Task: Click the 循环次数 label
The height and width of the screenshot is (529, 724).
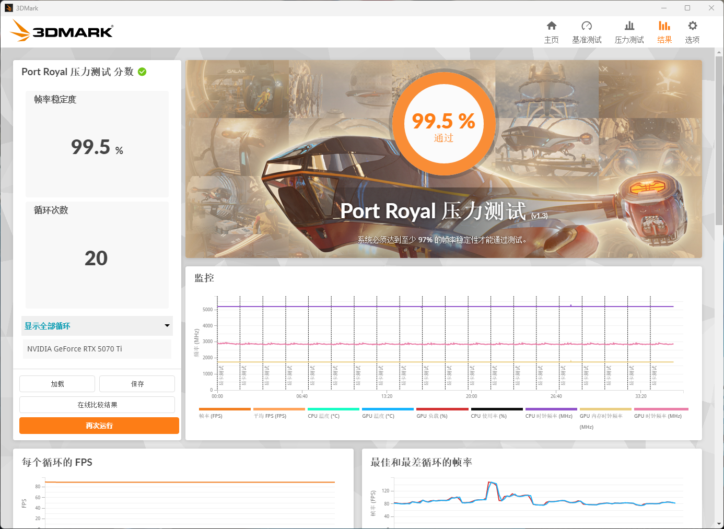Action: (51, 210)
